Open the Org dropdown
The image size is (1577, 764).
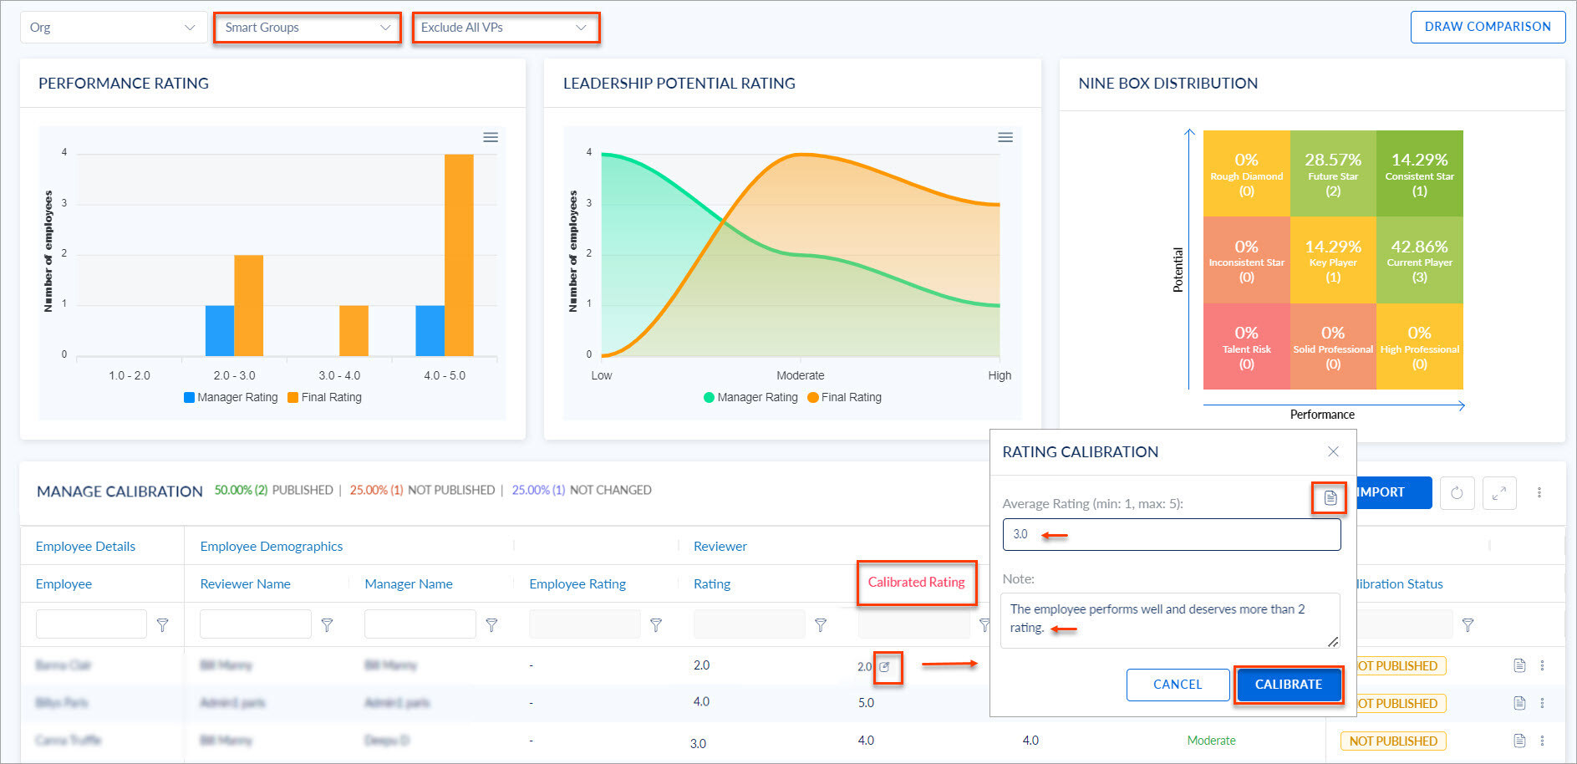(113, 27)
